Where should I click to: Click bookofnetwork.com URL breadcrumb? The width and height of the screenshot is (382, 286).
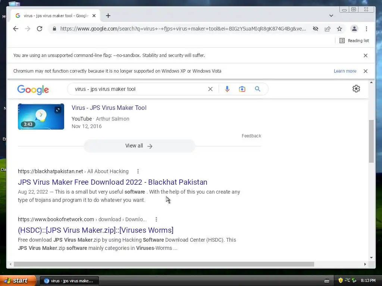point(82,219)
